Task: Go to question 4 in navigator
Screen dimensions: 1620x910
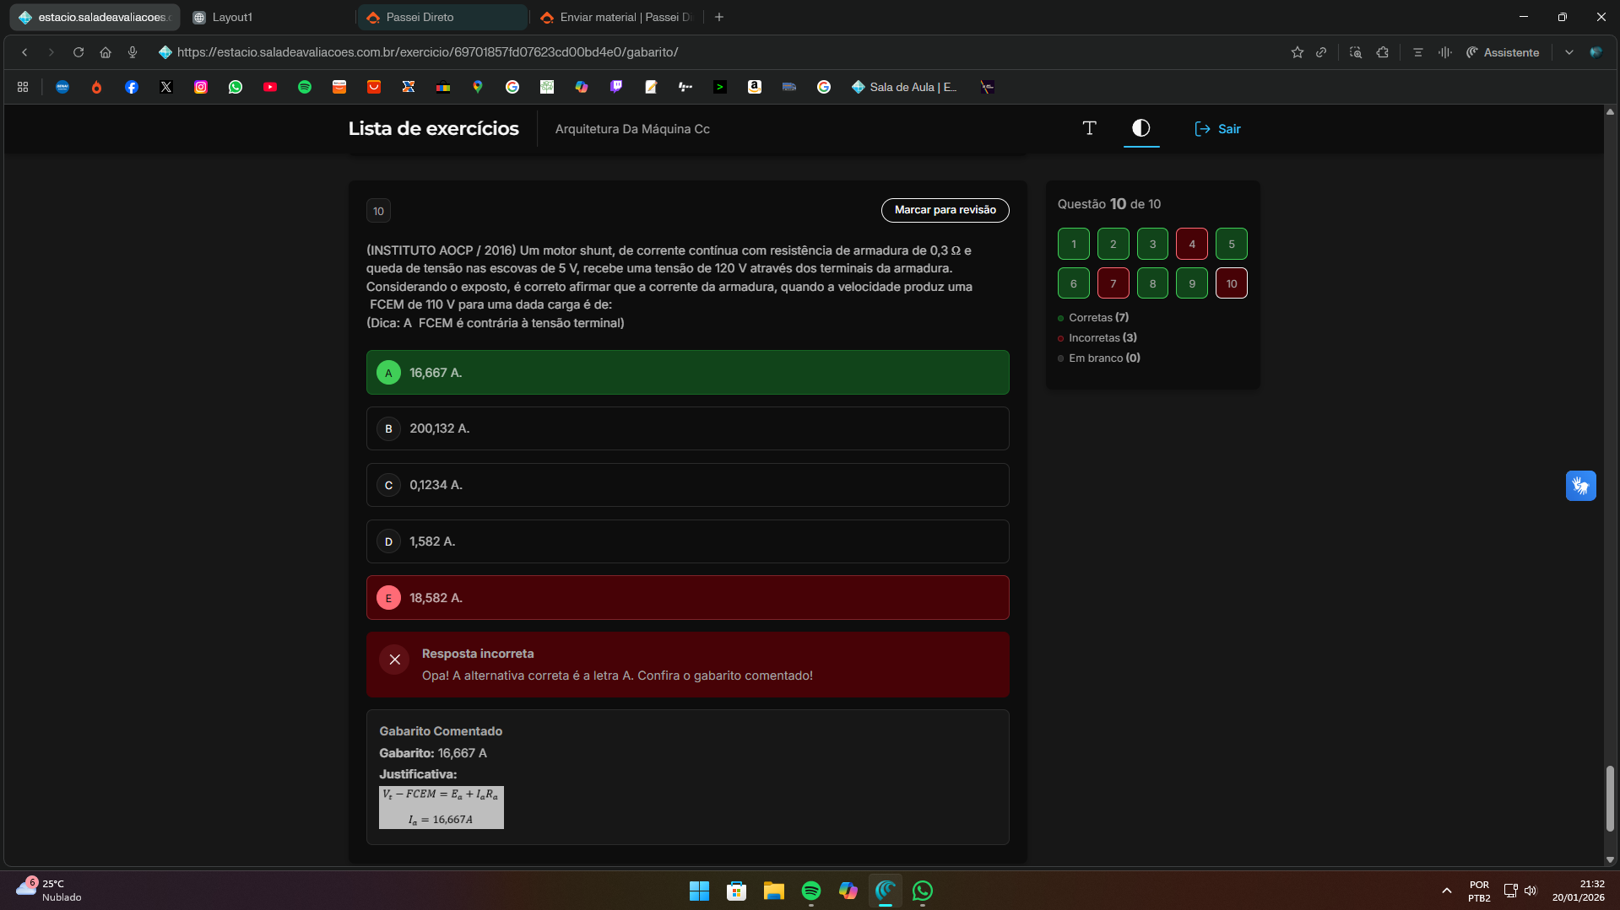Action: (1191, 245)
